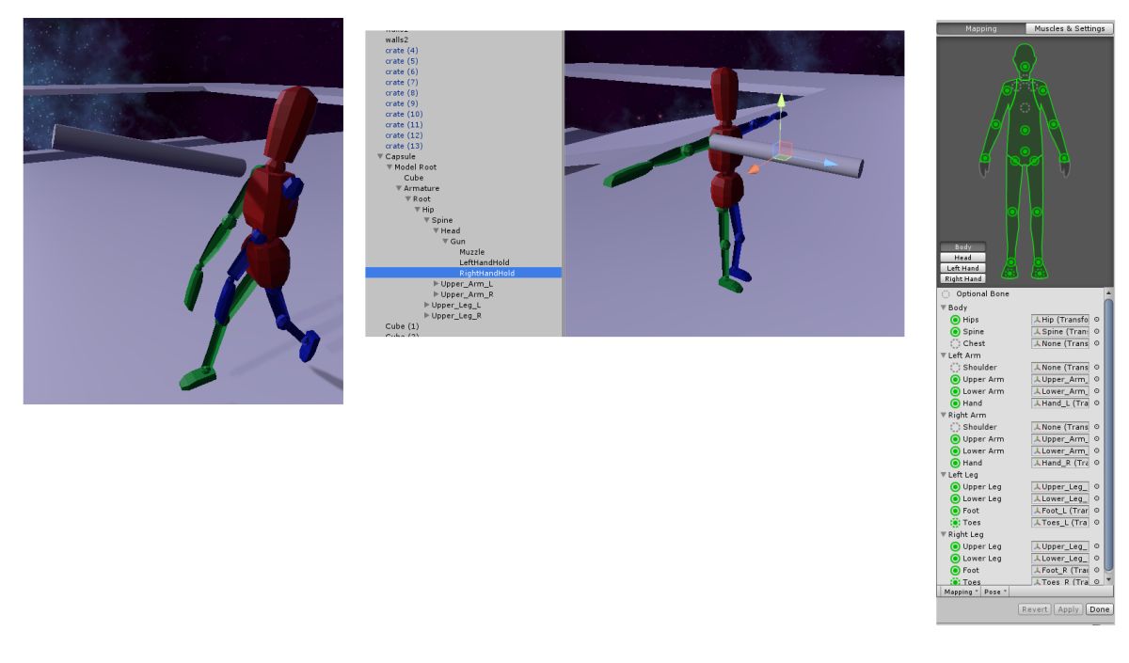
Task: Collapse the Capsule object in the hierarchy
Action: click(x=380, y=156)
